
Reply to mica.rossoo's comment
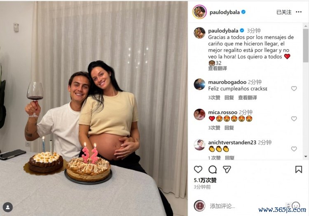(229, 128)
